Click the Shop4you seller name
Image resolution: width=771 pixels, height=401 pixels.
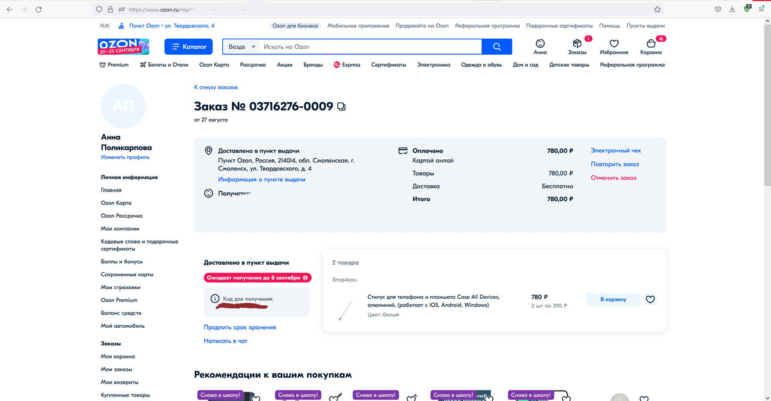[x=344, y=280]
